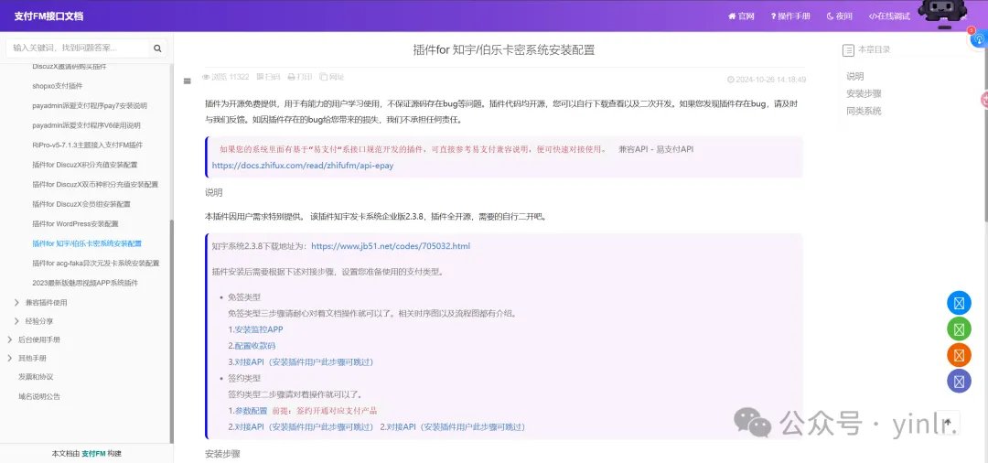Click the keyword search input field
The height and width of the screenshot is (463, 988).
coord(79,48)
